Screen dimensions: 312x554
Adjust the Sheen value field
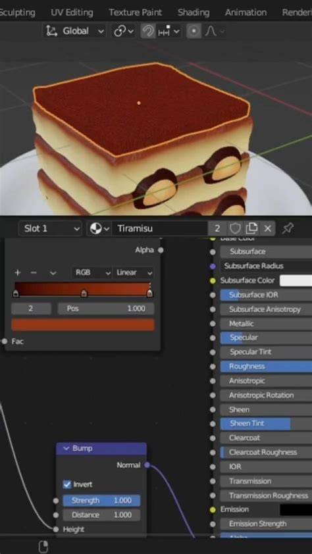click(x=266, y=409)
